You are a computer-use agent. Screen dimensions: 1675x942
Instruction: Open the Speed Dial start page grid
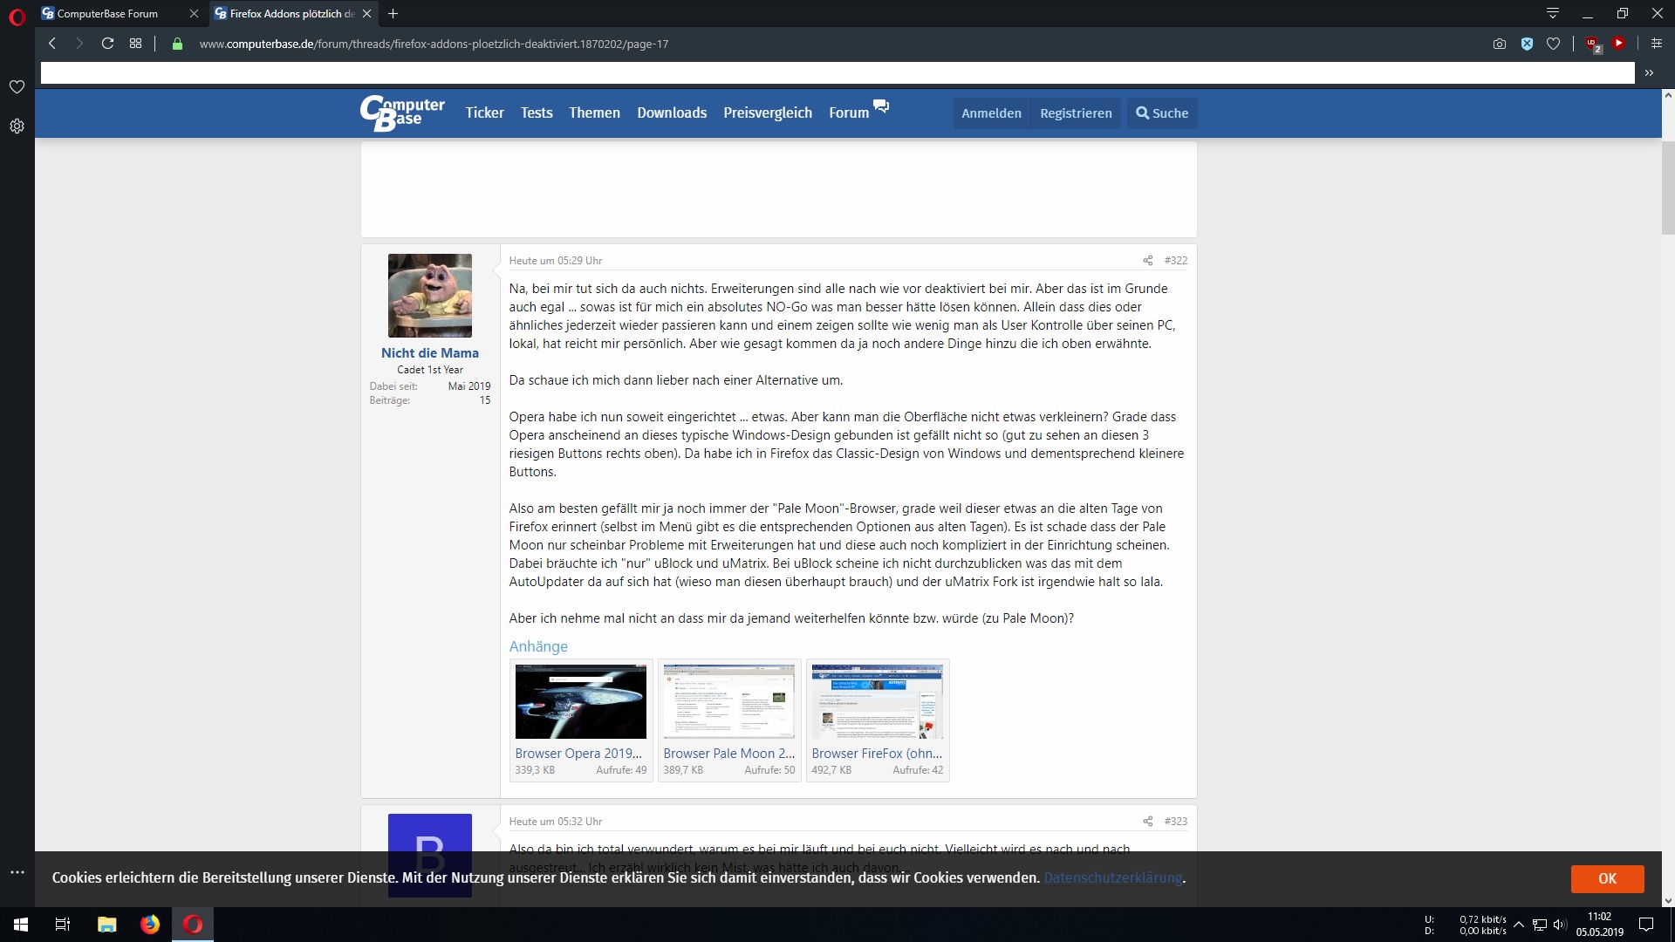click(x=135, y=44)
